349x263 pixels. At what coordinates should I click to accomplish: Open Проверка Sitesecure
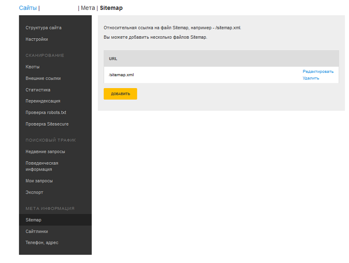tap(47, 124)
